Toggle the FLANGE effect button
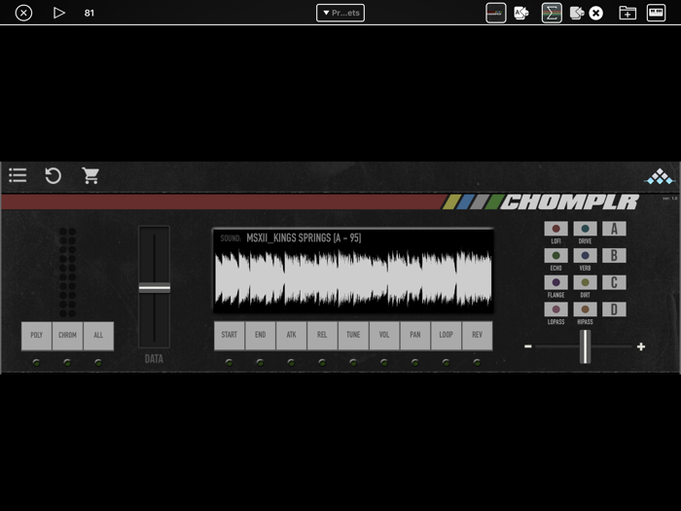 coord(556,282)
